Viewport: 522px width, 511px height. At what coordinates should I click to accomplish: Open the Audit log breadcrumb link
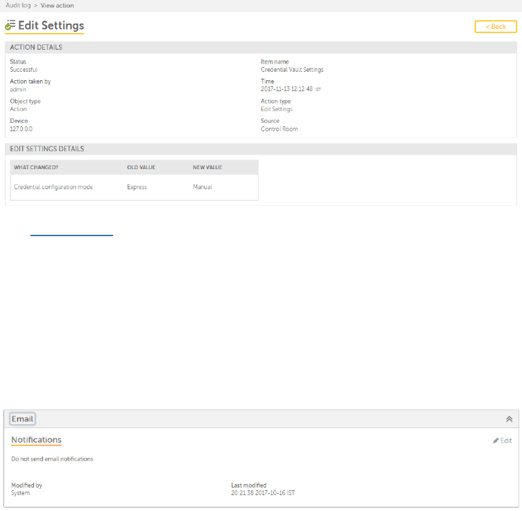(17, 6)
